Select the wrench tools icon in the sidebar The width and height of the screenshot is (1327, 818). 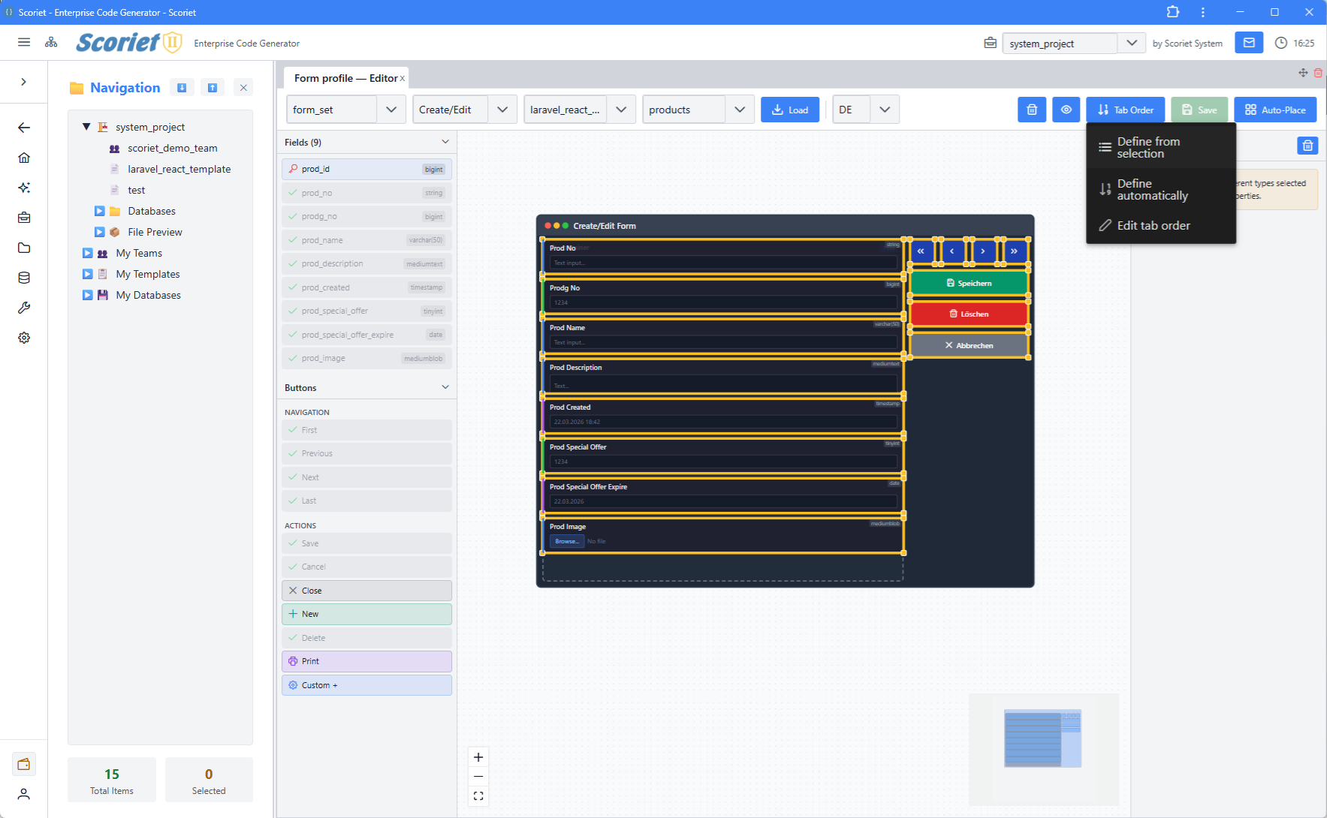click(24, 308)
